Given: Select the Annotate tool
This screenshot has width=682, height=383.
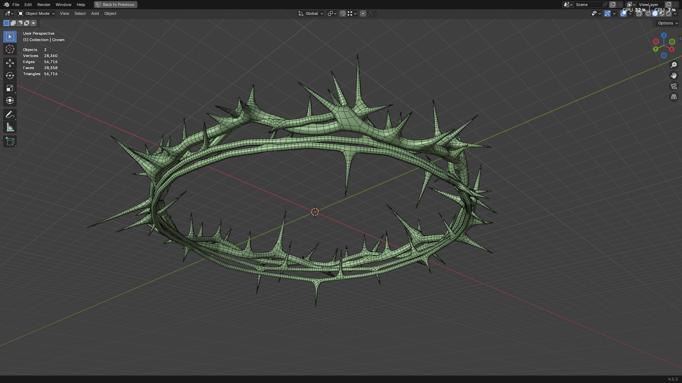Looking at the screenshot, I should coord(10,115).
